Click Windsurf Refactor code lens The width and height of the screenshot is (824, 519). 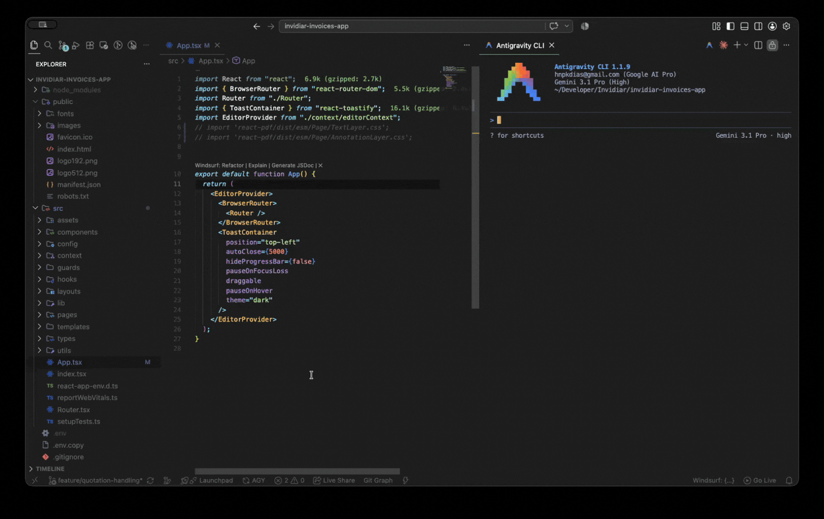219,165
